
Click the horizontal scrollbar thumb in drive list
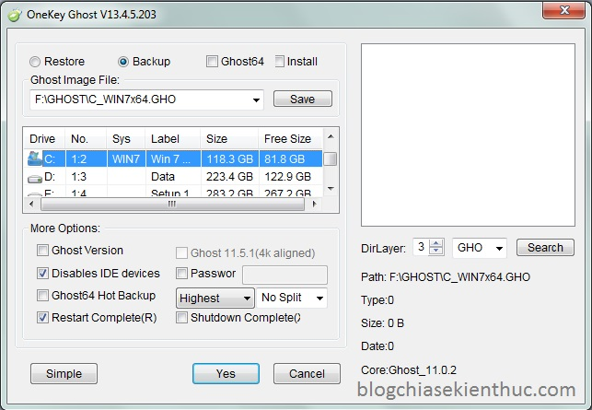[172, 204]
